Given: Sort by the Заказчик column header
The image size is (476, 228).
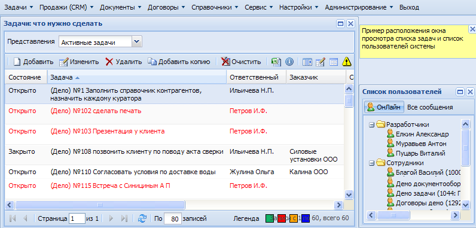Looking at the screenshot, I should click(316, 77).
